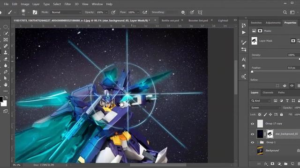Show more document tabs chevron

235,20
